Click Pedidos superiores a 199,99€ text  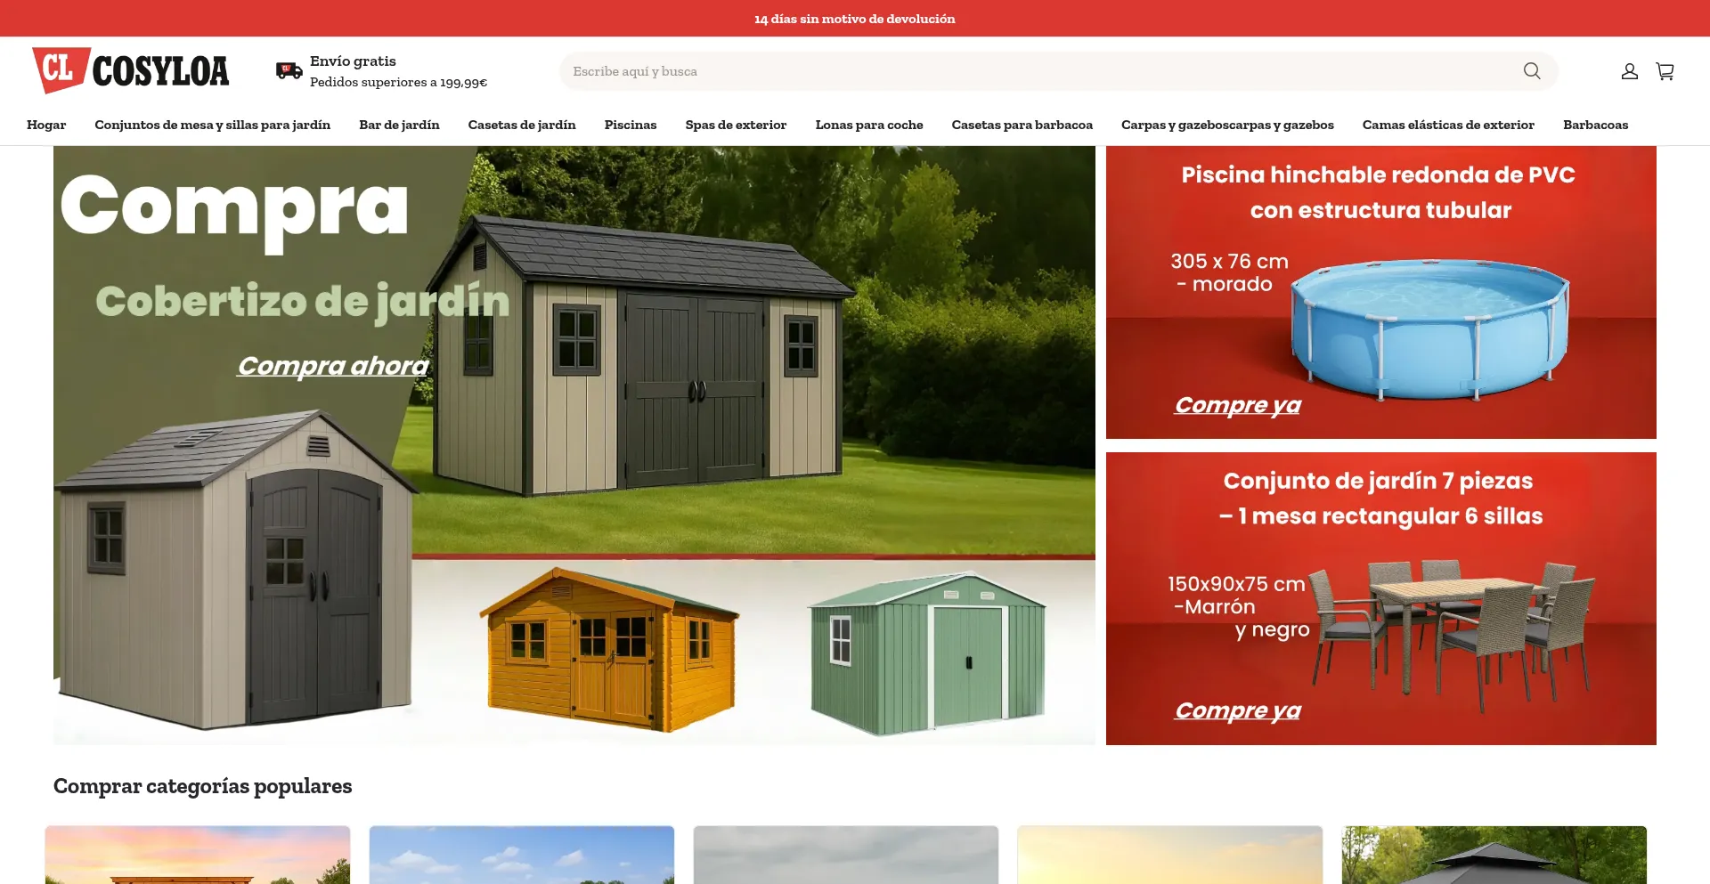tap(398, 82)
